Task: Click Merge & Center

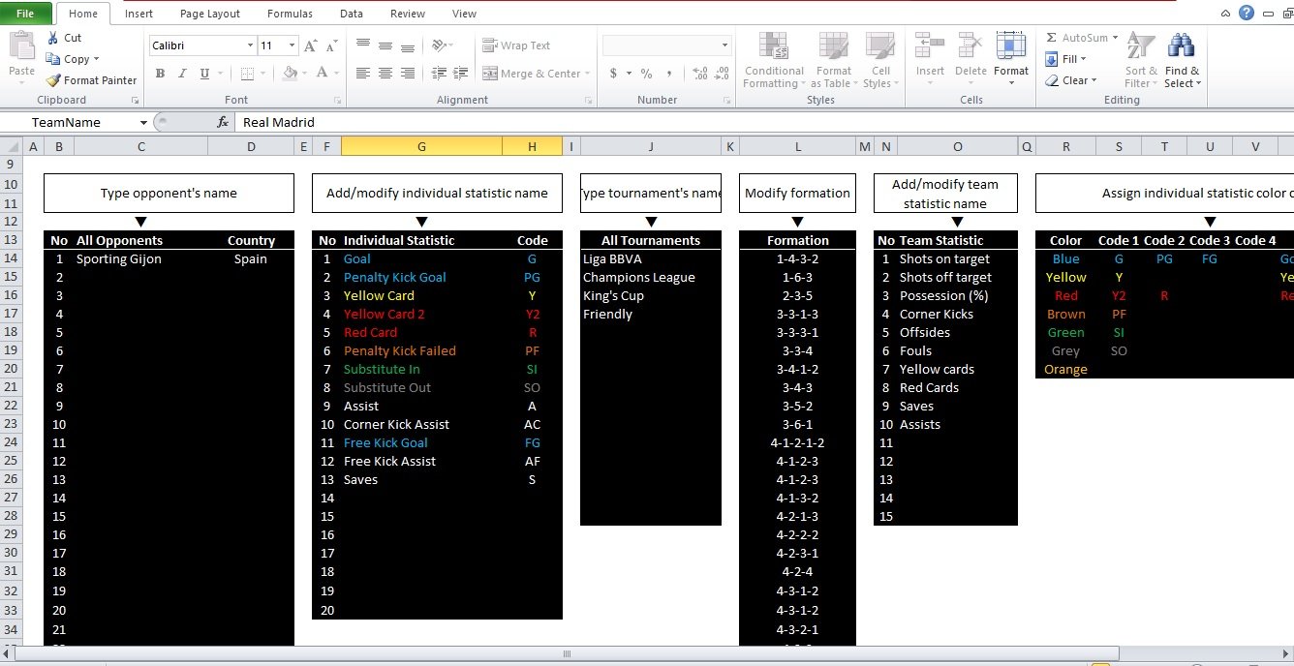Action: (x=533, y=74)
